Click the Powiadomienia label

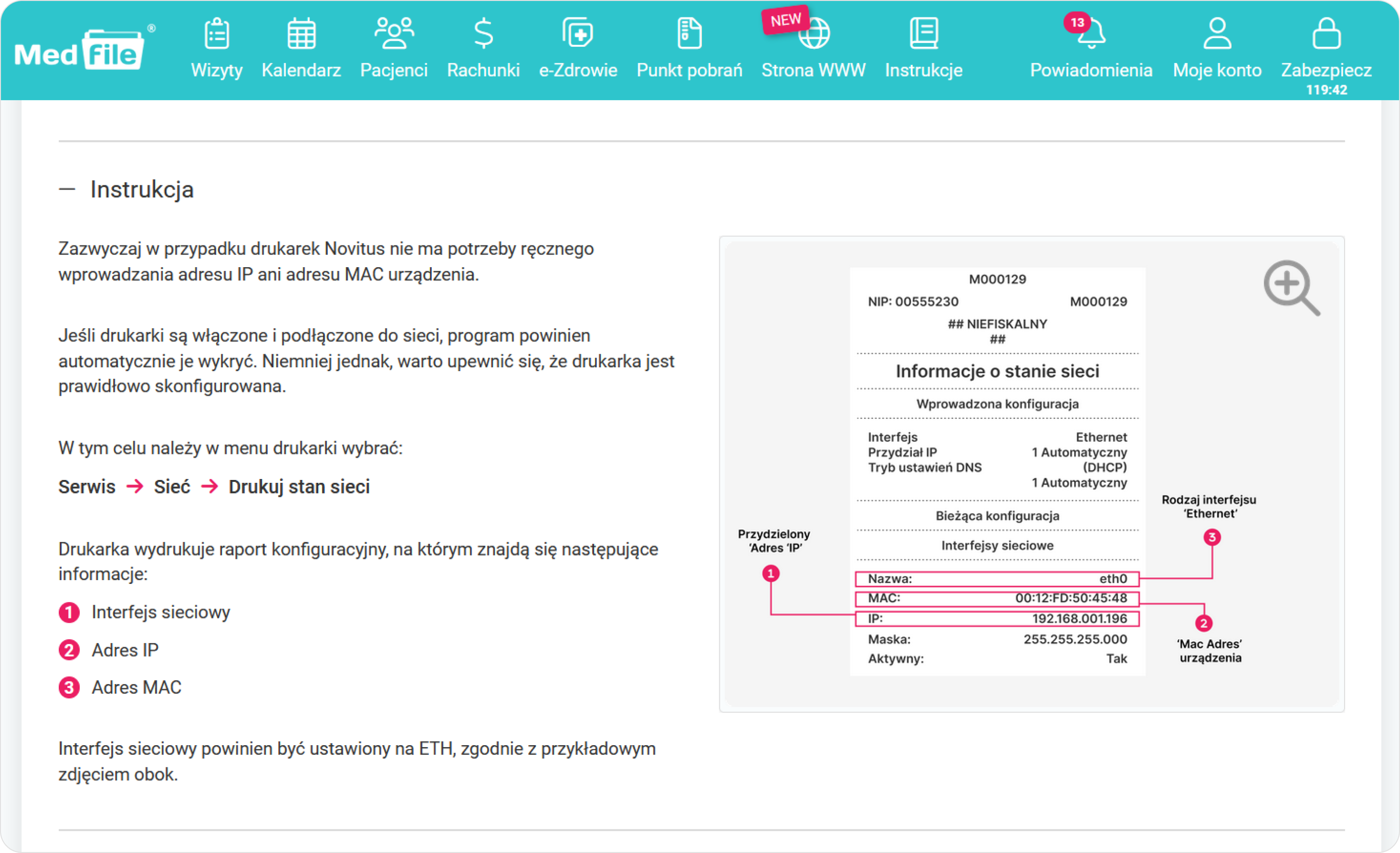pos(1091,70)
